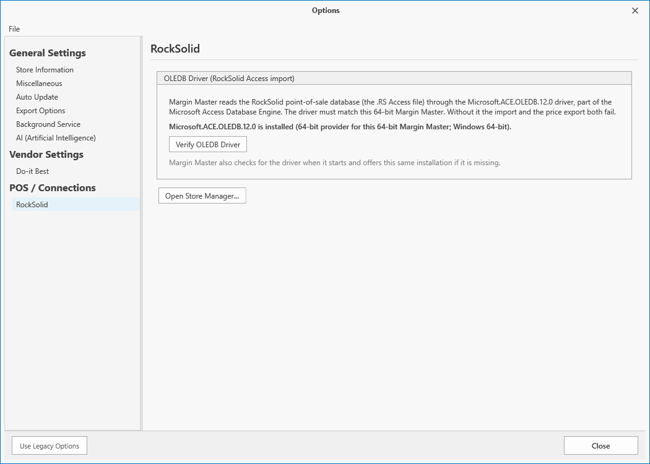Click the Vendor Settings heading
The width and height of the screenshot is (650, 464).
46,155
